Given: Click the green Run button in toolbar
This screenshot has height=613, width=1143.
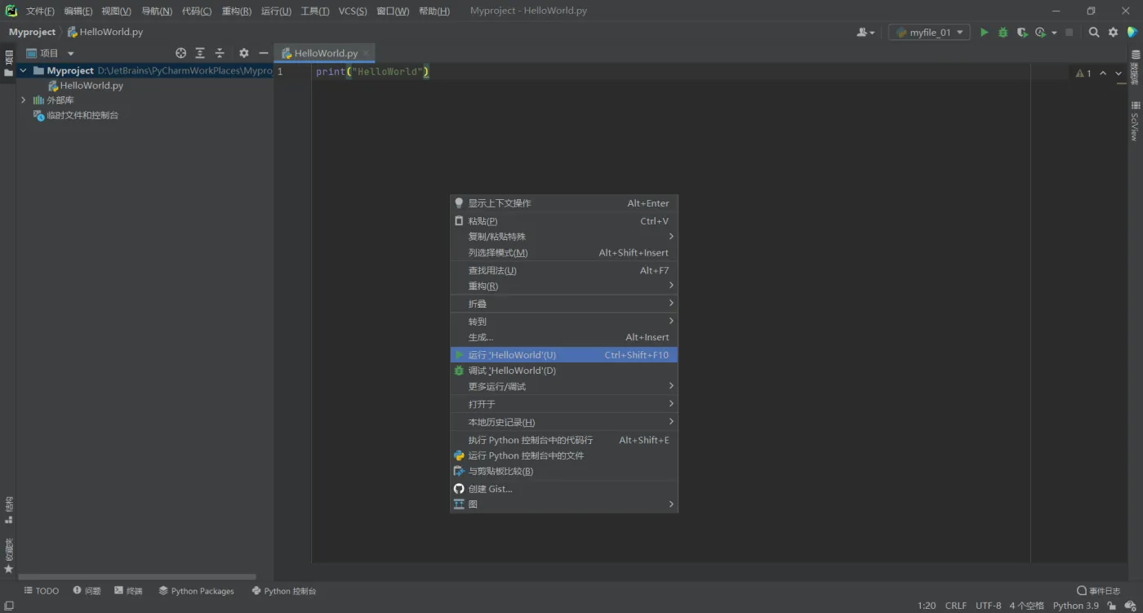Looking at the screenshot, I should tap(984, 33).
